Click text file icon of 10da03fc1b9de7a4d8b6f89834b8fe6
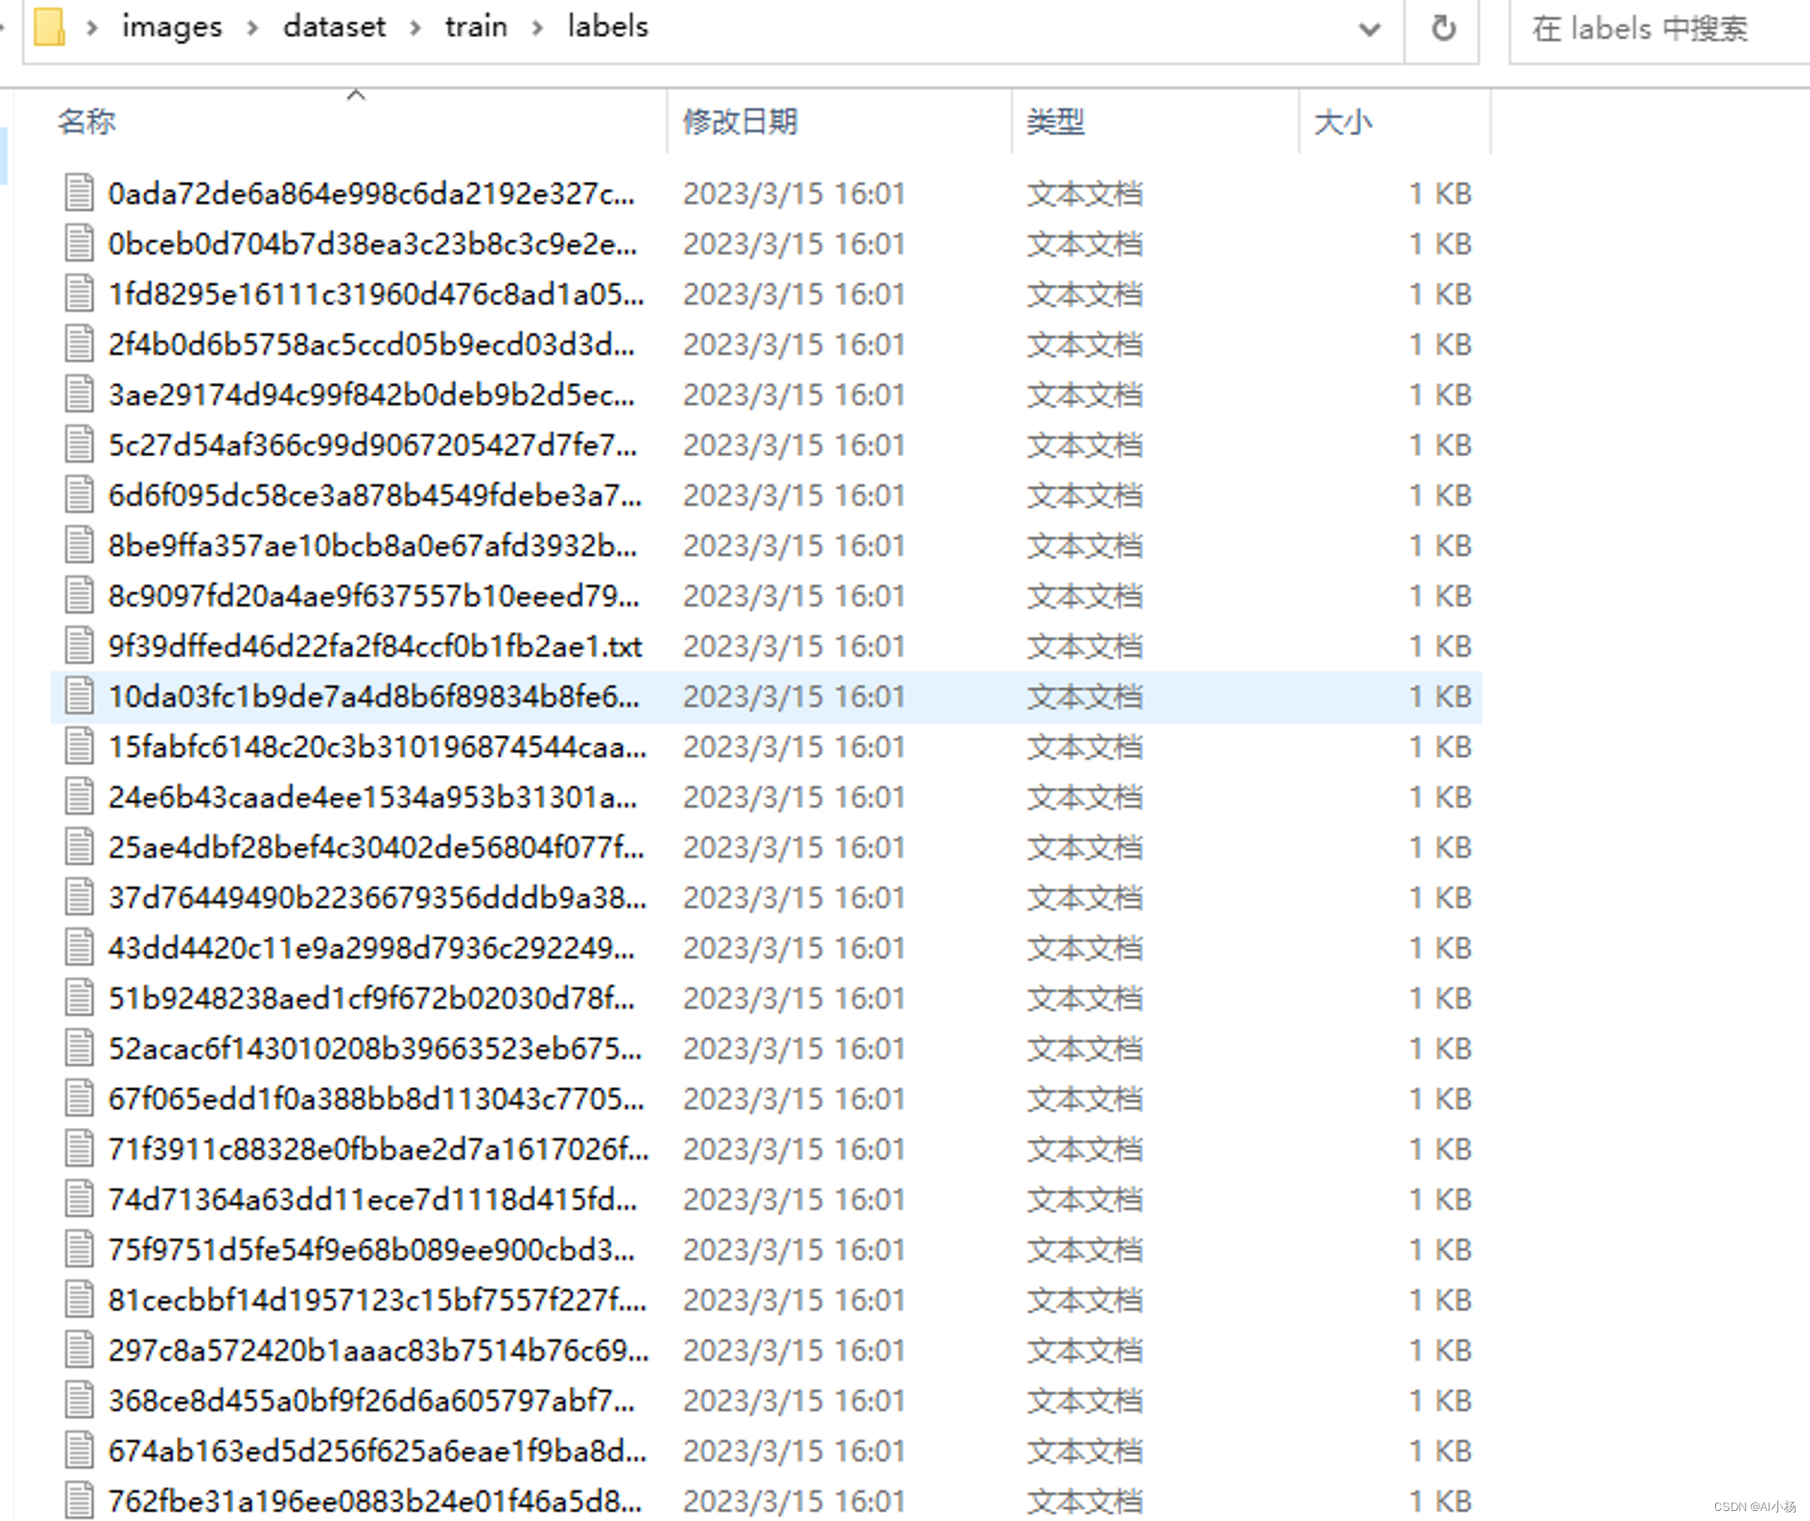This screenshot has width=1810, height=1521. [x=80, y=695]
